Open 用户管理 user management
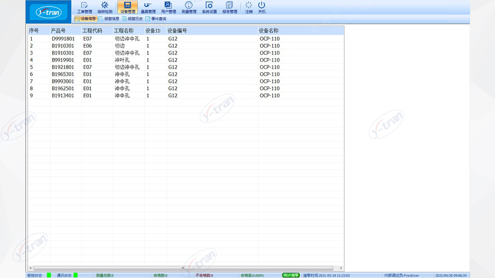The height and width of the screenshot is (278, 495). point(168,7)
